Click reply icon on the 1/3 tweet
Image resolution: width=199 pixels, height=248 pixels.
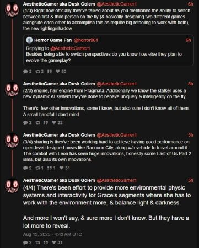click(x=25, y=72)
